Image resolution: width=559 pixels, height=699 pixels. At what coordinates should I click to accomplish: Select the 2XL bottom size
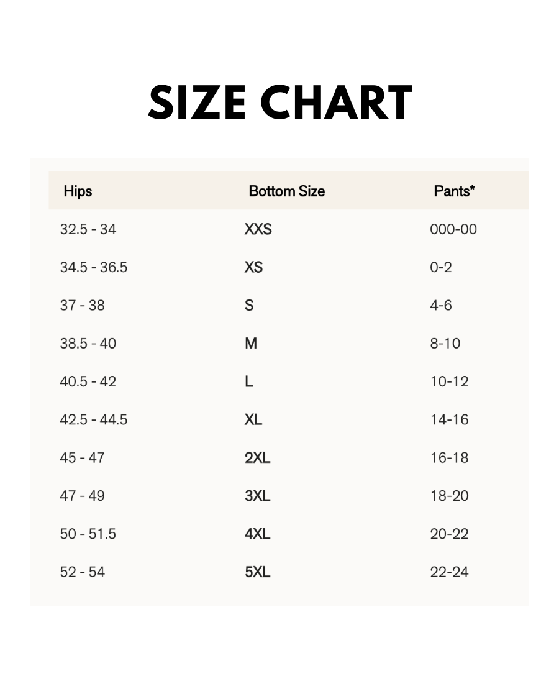pos(257,458)
